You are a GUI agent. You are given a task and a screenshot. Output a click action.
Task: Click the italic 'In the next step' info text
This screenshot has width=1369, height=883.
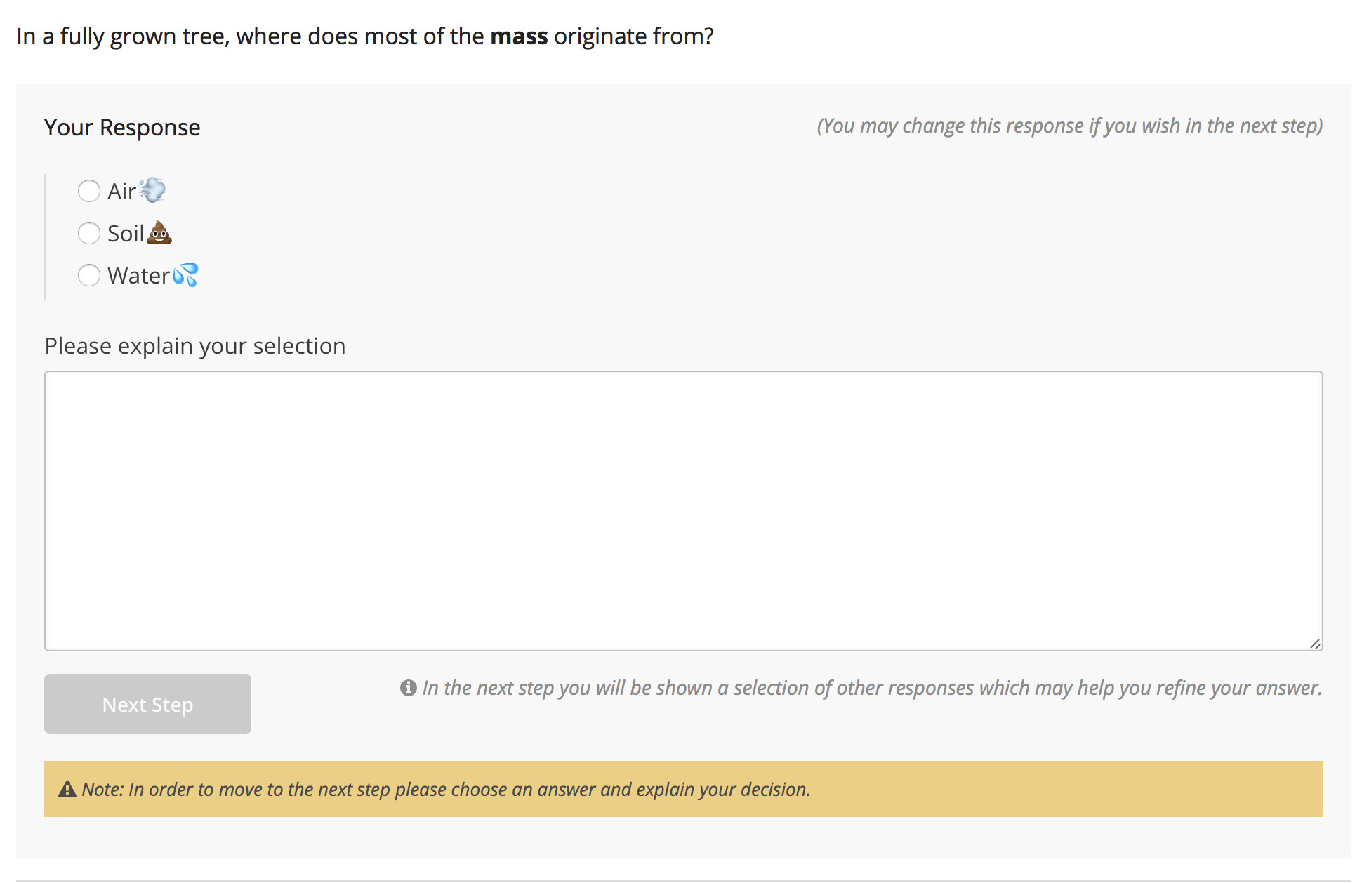click(872, 688)
